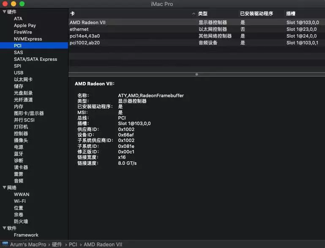Select 雷雳 Thunderbolt in the sidebar
The image size is (325, 248).
pyautogui.click(x=19, y=174)
